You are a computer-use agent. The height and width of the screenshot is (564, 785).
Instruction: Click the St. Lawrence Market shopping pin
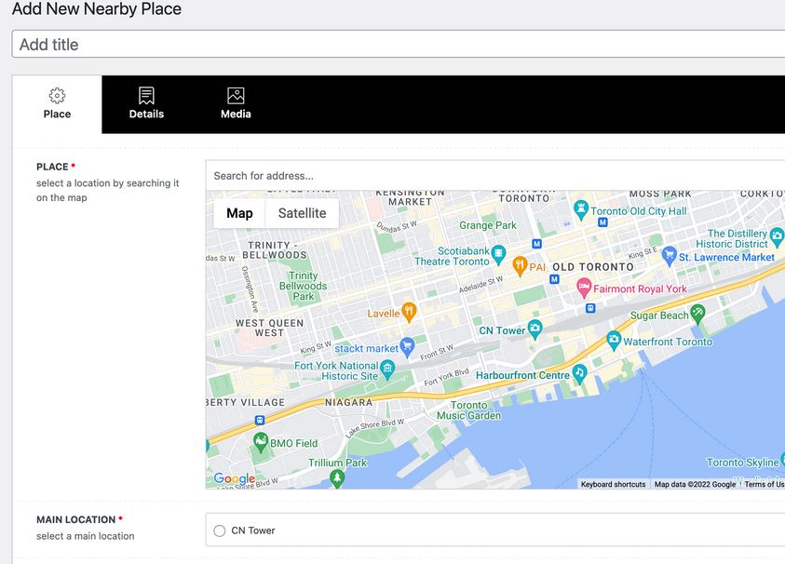[x=669, y=256]
